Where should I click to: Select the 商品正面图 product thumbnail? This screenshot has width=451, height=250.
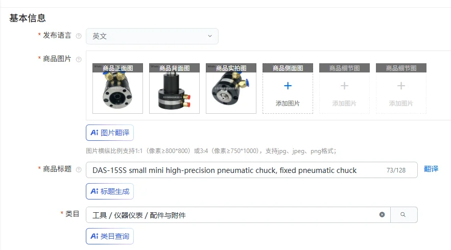117,88
